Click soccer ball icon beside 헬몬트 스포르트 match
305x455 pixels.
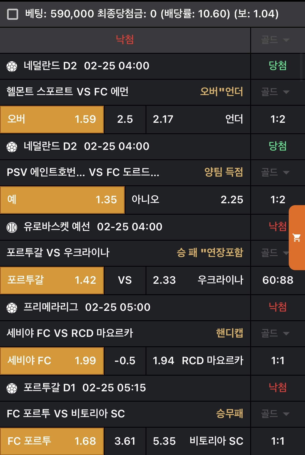[12, 66]
